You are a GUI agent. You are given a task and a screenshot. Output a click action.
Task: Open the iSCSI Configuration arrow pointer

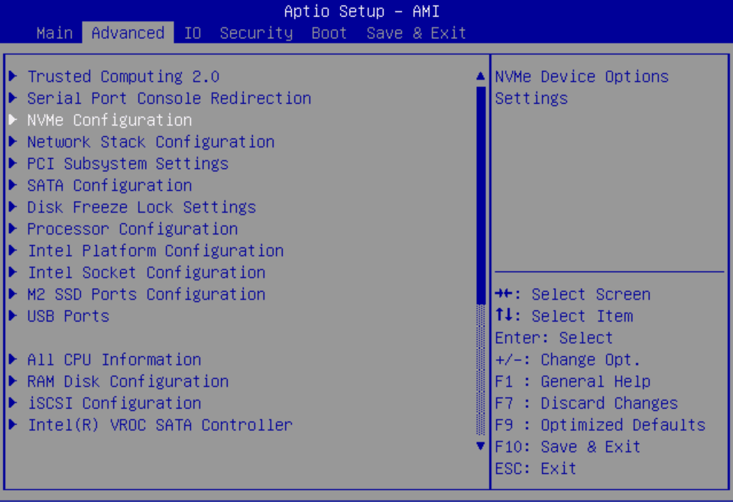(13, 403)
